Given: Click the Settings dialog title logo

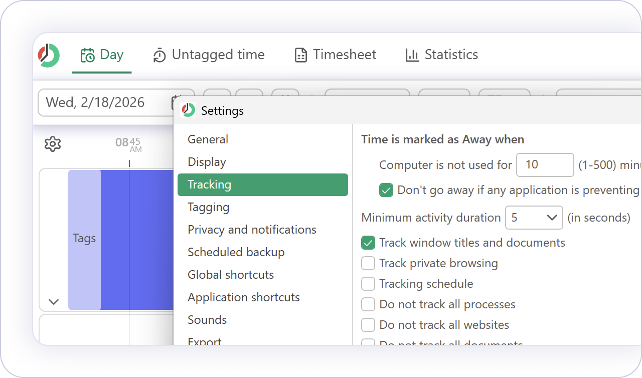Looking at the screenshot, I should [x=189, y=110].
